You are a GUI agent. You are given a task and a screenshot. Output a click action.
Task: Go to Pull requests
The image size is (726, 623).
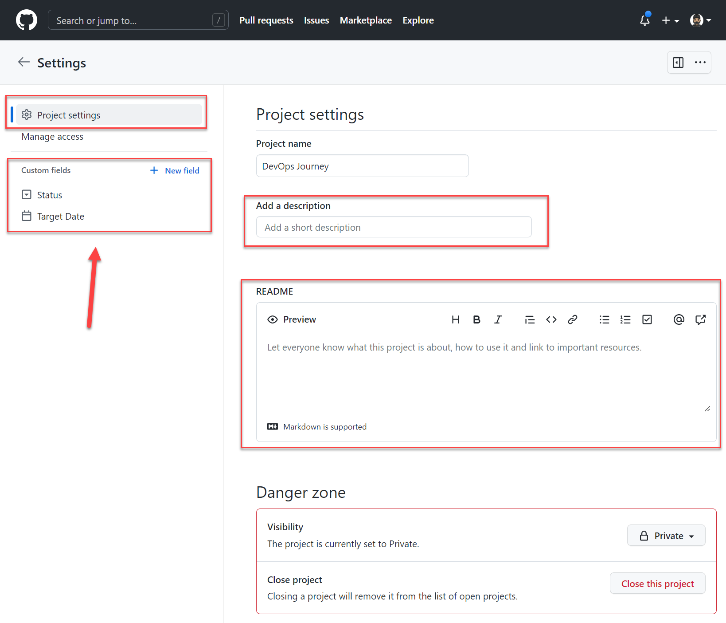[265, 20]
